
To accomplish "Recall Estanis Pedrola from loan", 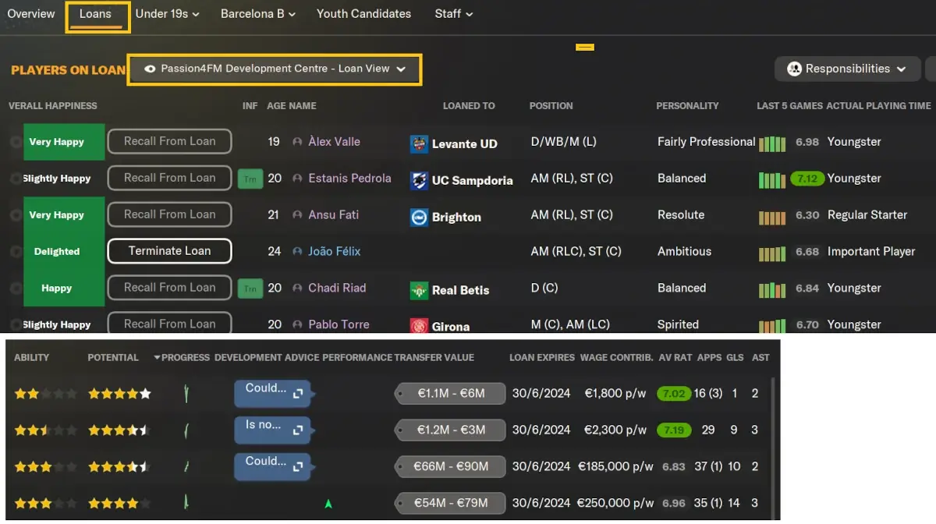I will click(x=169, y=179).
